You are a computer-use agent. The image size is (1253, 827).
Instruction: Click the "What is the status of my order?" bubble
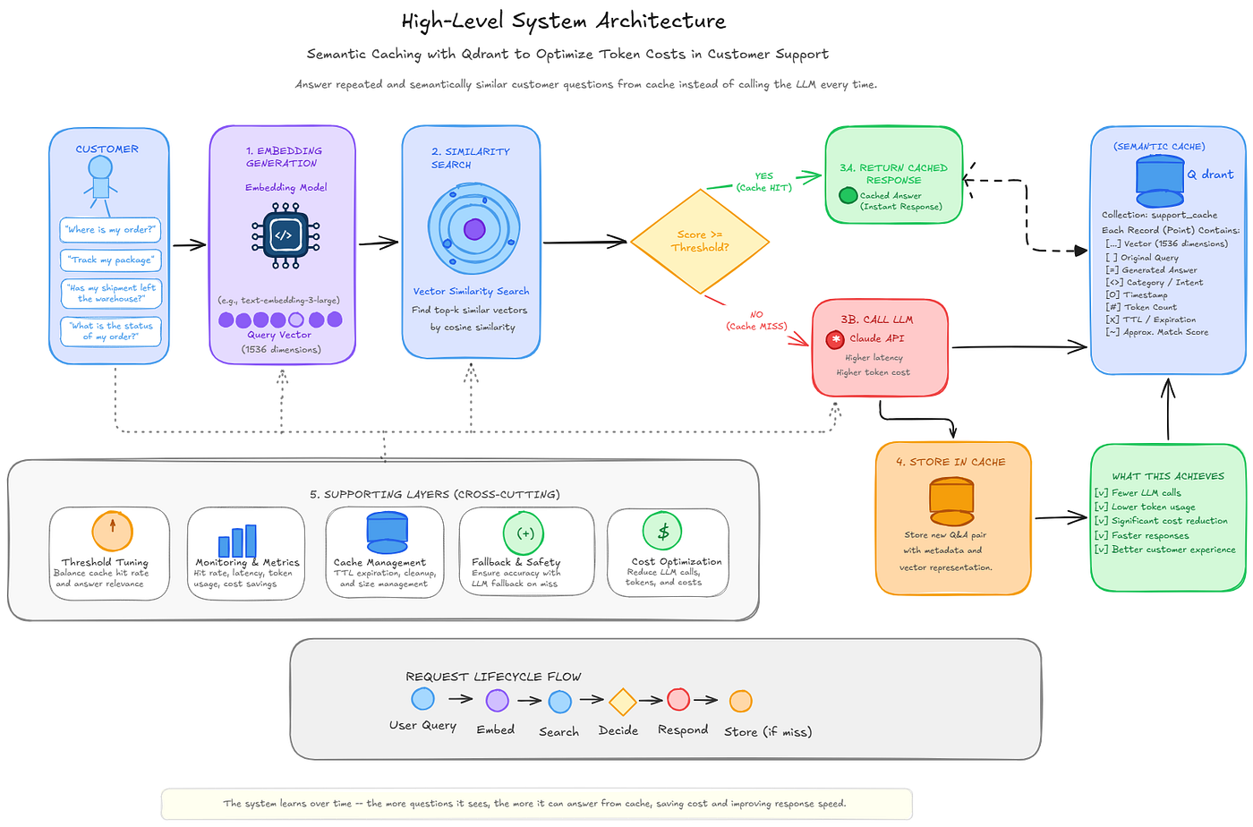click(111, 331)
